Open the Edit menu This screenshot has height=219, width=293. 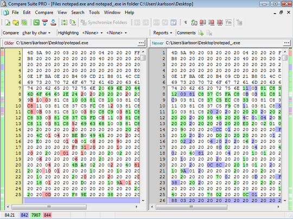point(27,12)
